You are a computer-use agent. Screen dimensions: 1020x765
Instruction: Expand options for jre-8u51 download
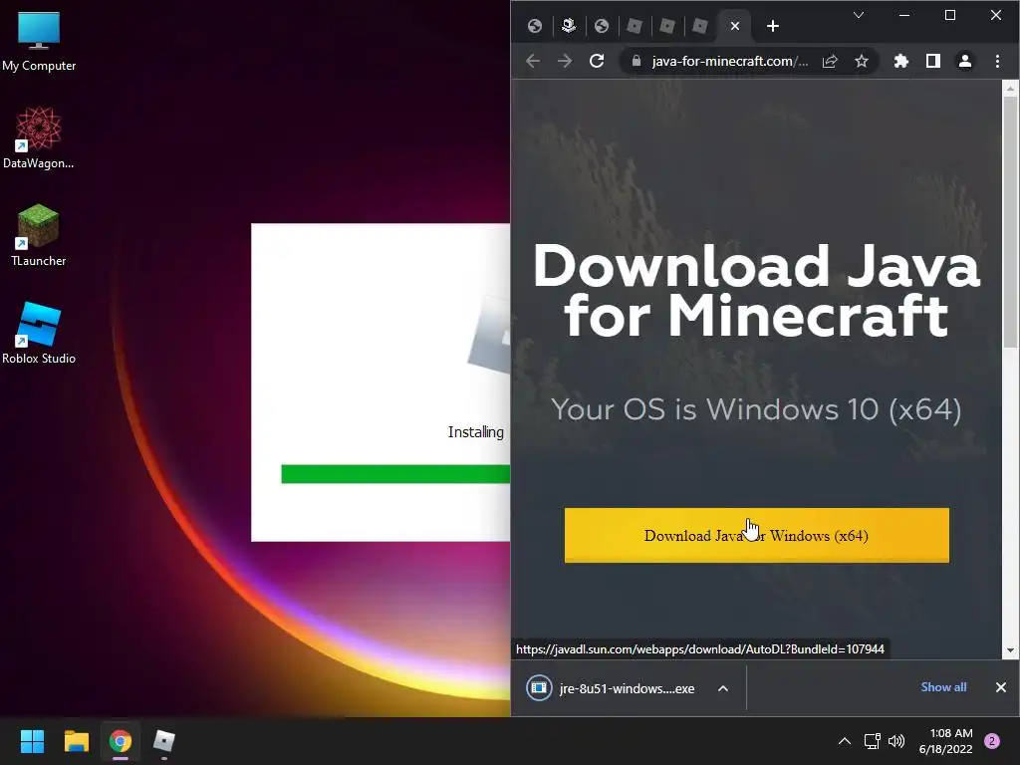[x=723, y=688]
